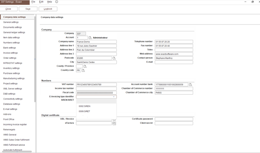Open Invoice settings in sidebar
The image size is (260, 153).
click(10, 53)
